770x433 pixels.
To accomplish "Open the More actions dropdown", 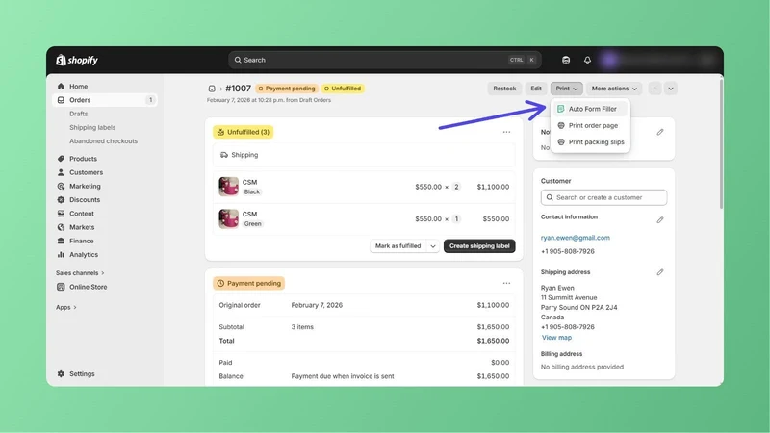I will pos(614,89).
